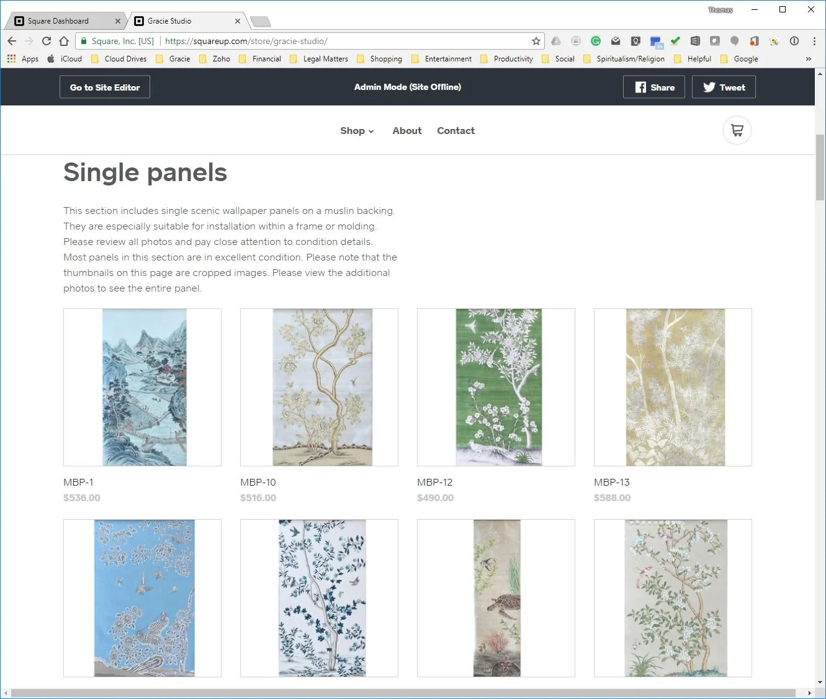Click the browser forward arrow
Viewport: 826px width, 699px height.
[x=29, y=41]
